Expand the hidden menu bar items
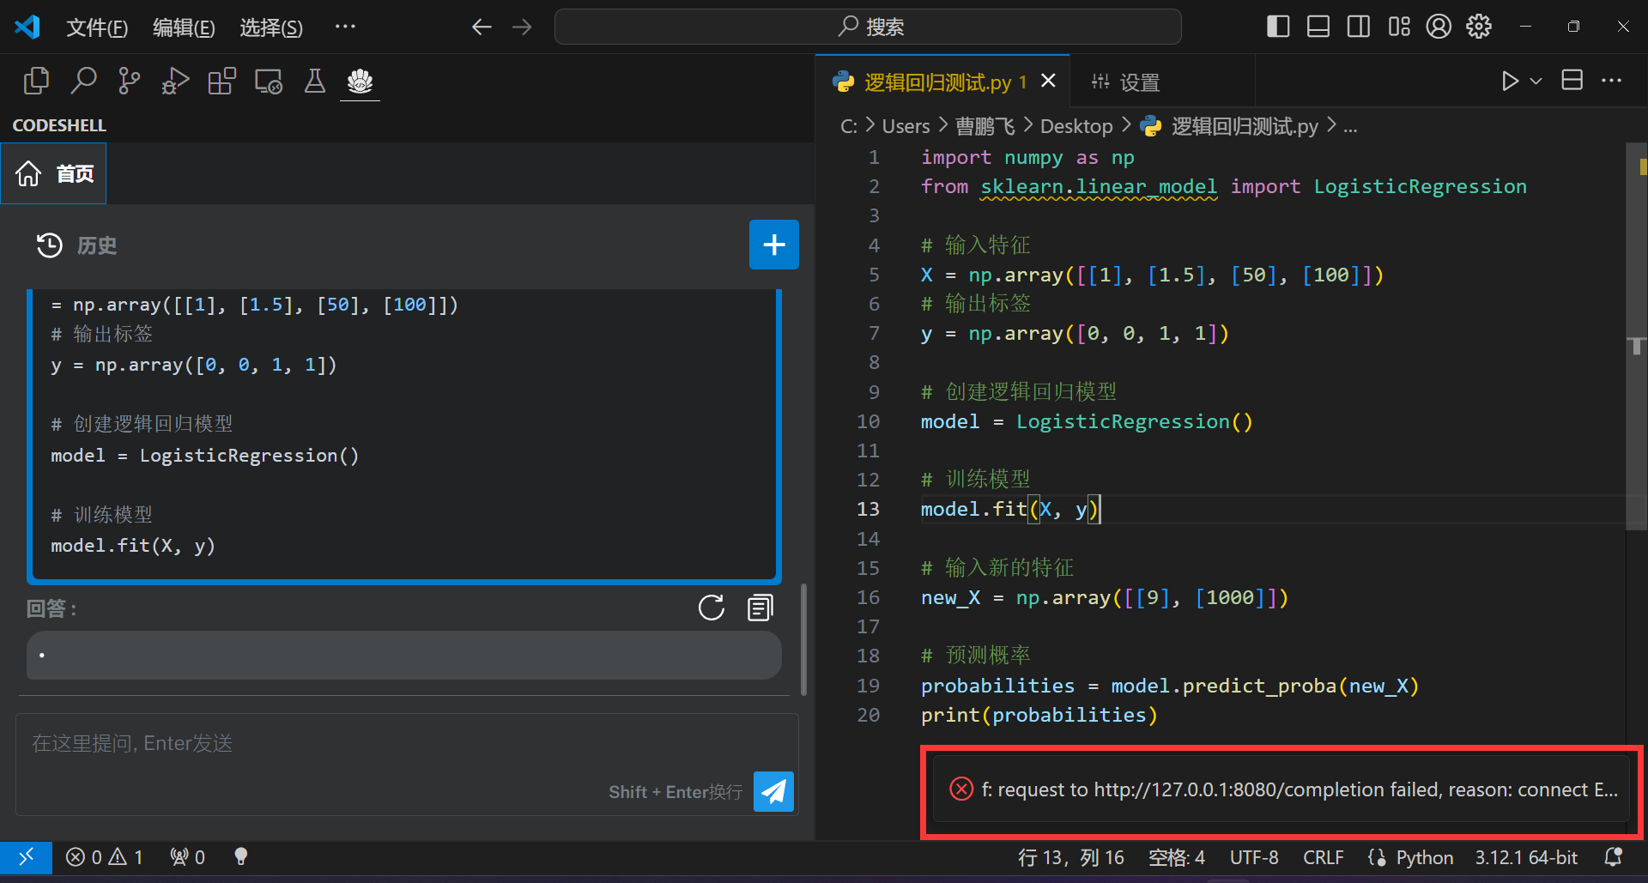 [345, 27]
